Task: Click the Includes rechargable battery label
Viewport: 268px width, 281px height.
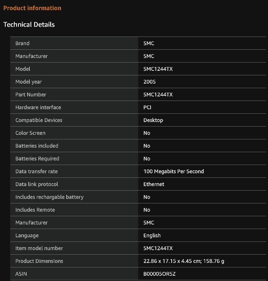Action: coord(50,197)
